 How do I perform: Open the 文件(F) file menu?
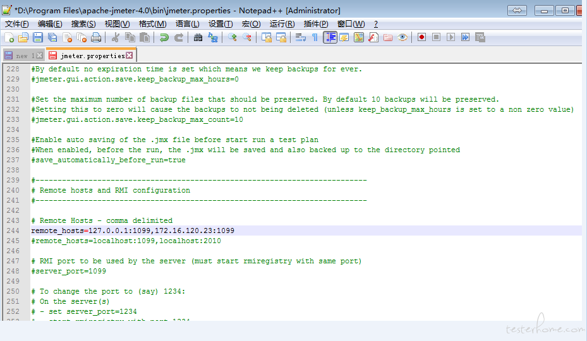pyautogui.click(x=17, y=24)
